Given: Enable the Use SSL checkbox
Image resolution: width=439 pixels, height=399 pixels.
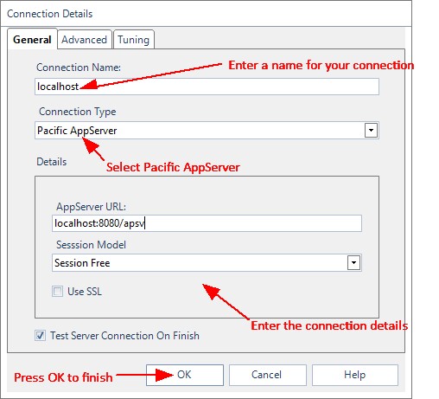Looking at the screenshot, I should [57, 291].
